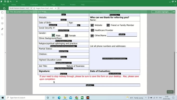This screenshot has height=100, width=177.
Task: Click the Highest Education Level form field
Action: pos(63,63)
